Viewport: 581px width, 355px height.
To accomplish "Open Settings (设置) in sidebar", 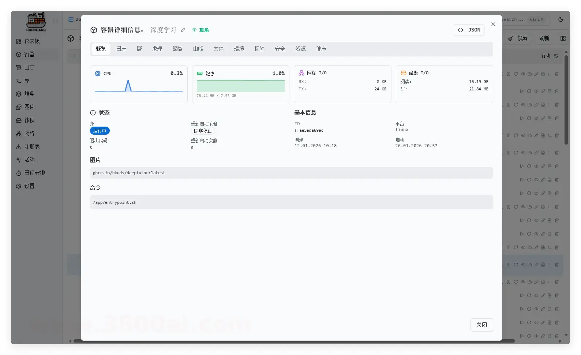I will [x=29, y=186].
